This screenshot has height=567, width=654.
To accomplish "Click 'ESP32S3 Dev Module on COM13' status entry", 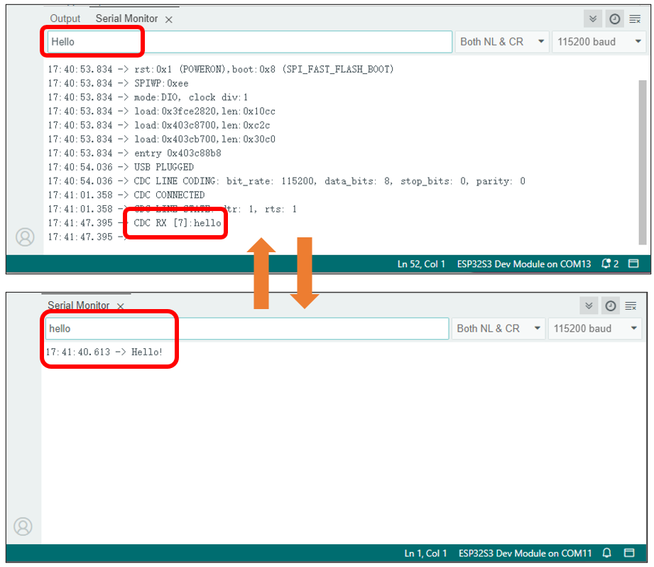I will tap(524, 264).
